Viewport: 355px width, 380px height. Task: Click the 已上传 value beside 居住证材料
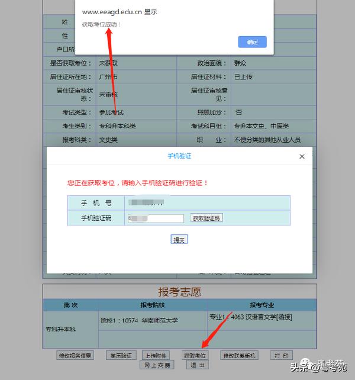243,77
